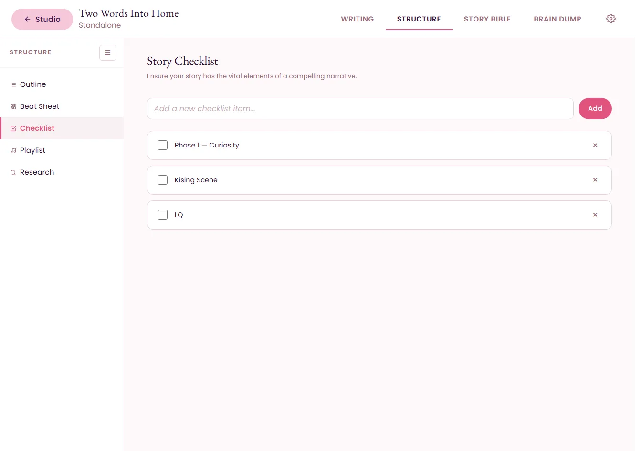
Task: Delete the Kising Scene checklist item
Action: (595, 180)
